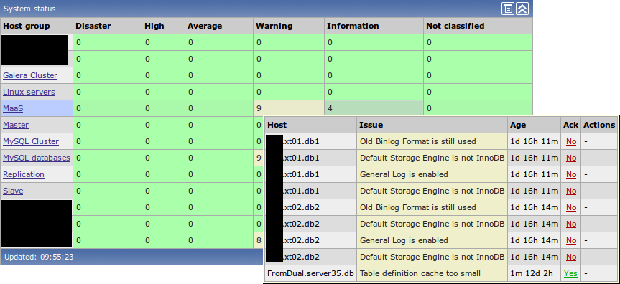Open the Master host group link

click(x=16, y=125)
